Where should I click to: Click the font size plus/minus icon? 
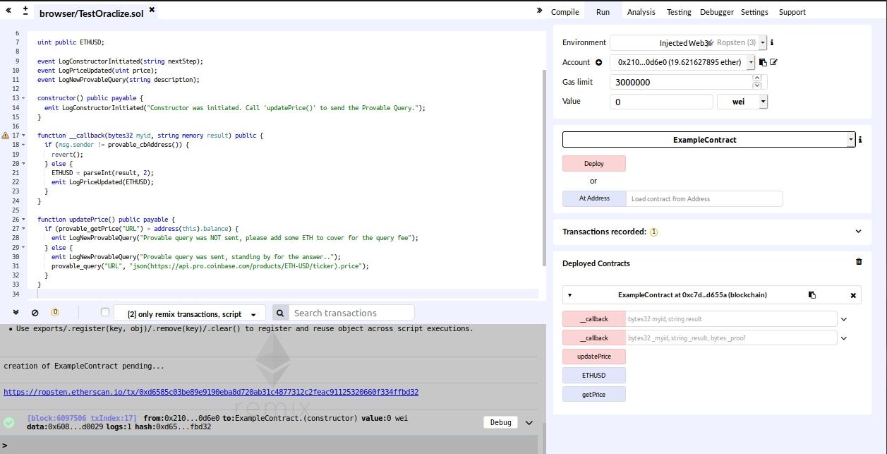[x=25, y=11]
